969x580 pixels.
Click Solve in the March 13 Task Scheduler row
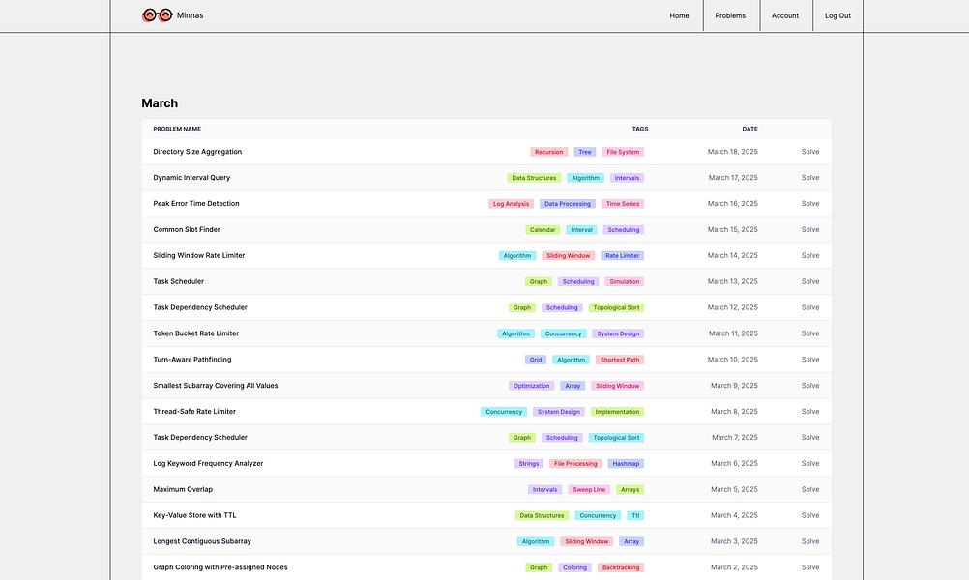(810, 281)
